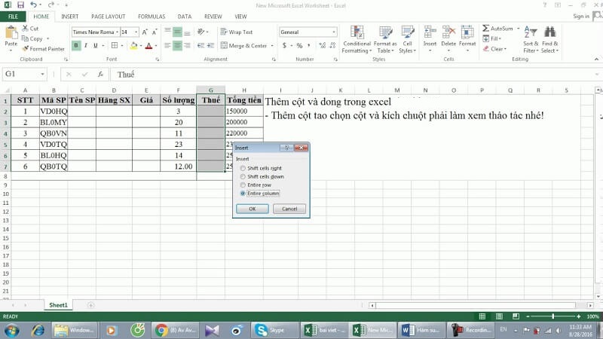Click the formula bar containing Thuế
The width and height of the screenshot is (603, 339).
tap(354, 74)
